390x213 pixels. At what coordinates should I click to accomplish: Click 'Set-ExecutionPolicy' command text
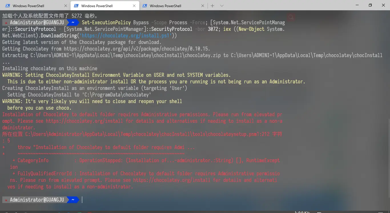click(x=106, y=23)
